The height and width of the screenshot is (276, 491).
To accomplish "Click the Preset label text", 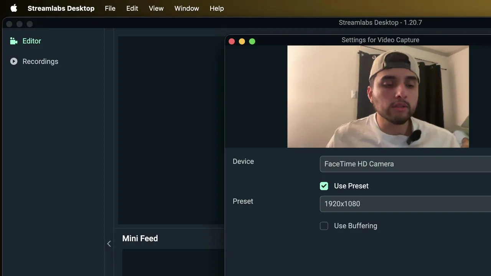I will click(243, 201).
